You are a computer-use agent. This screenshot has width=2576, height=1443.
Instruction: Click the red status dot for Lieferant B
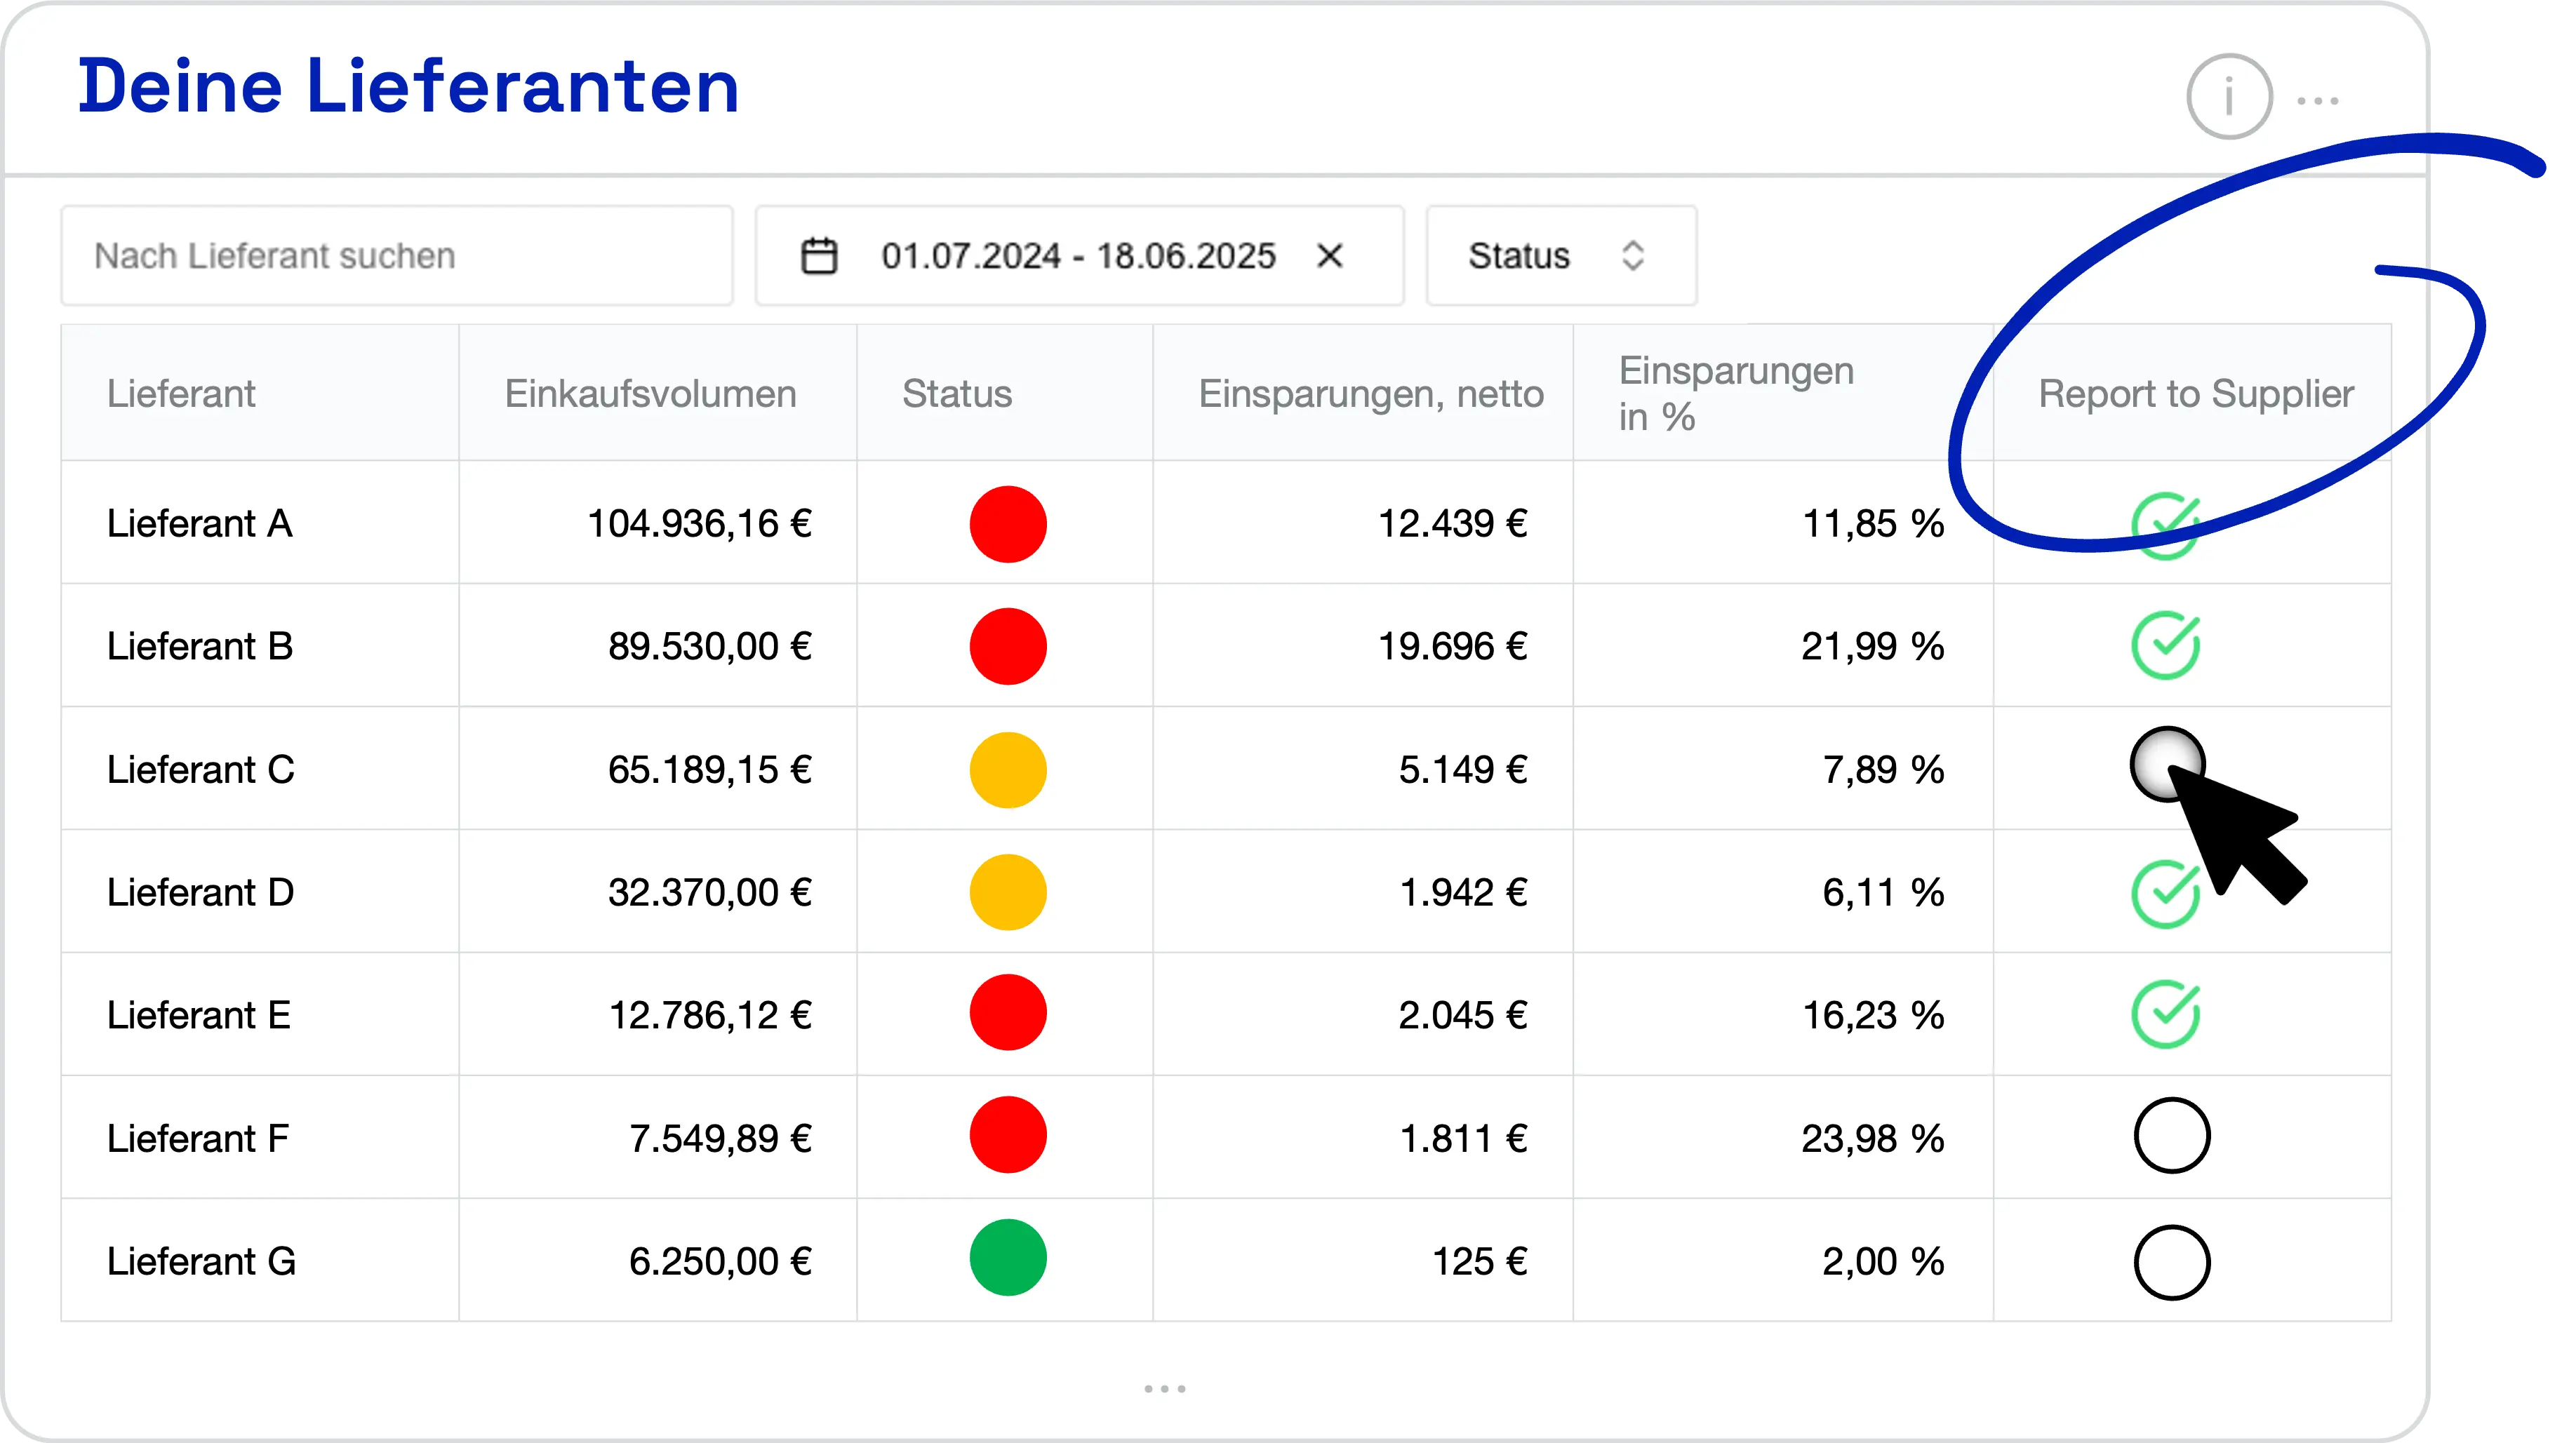[x=1007, y=645]
